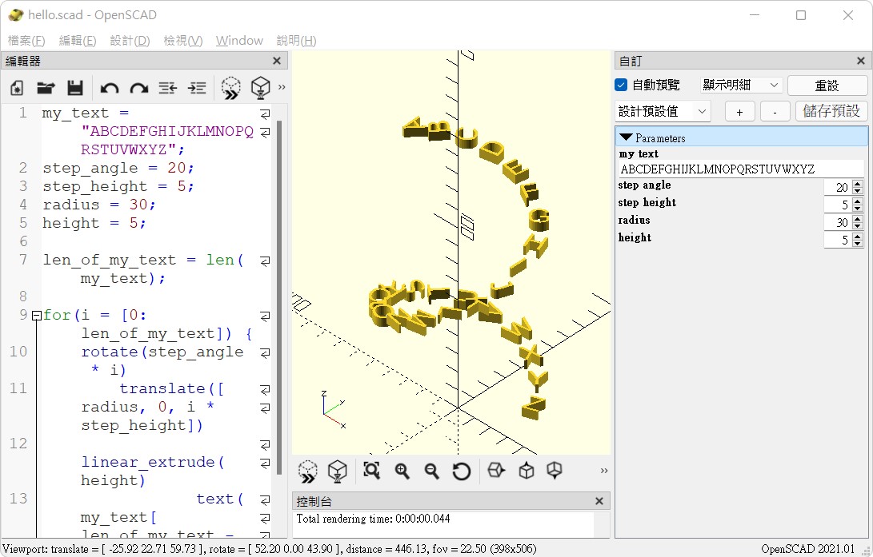Viewport: 873px width, 557px height.
Task: Increase height value with up arrow
Action: pyautogui.click(x=858, y=237)
